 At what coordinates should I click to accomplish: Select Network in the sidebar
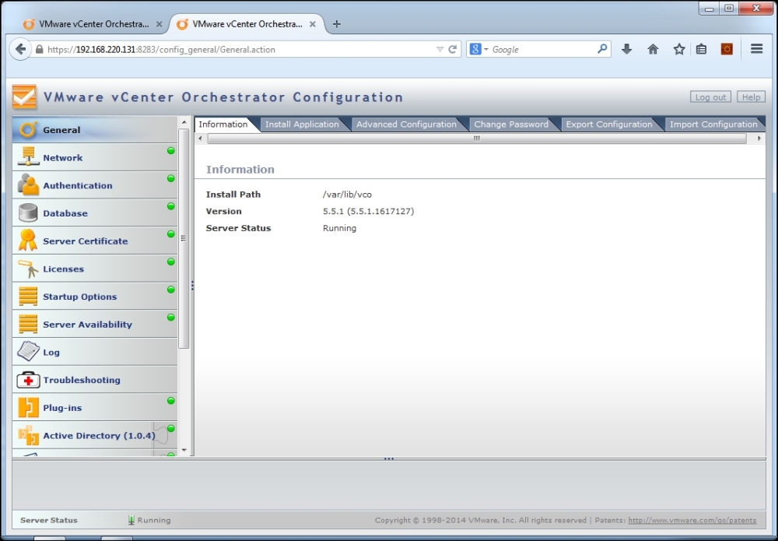[95, 157]
